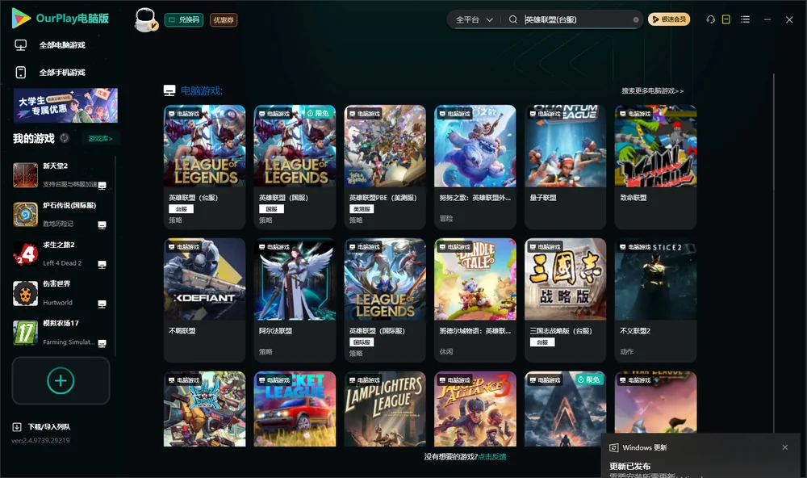Click the PC icon beside 炉石传说
Viewport: 807px width, 478px height.
pos(102,225)
